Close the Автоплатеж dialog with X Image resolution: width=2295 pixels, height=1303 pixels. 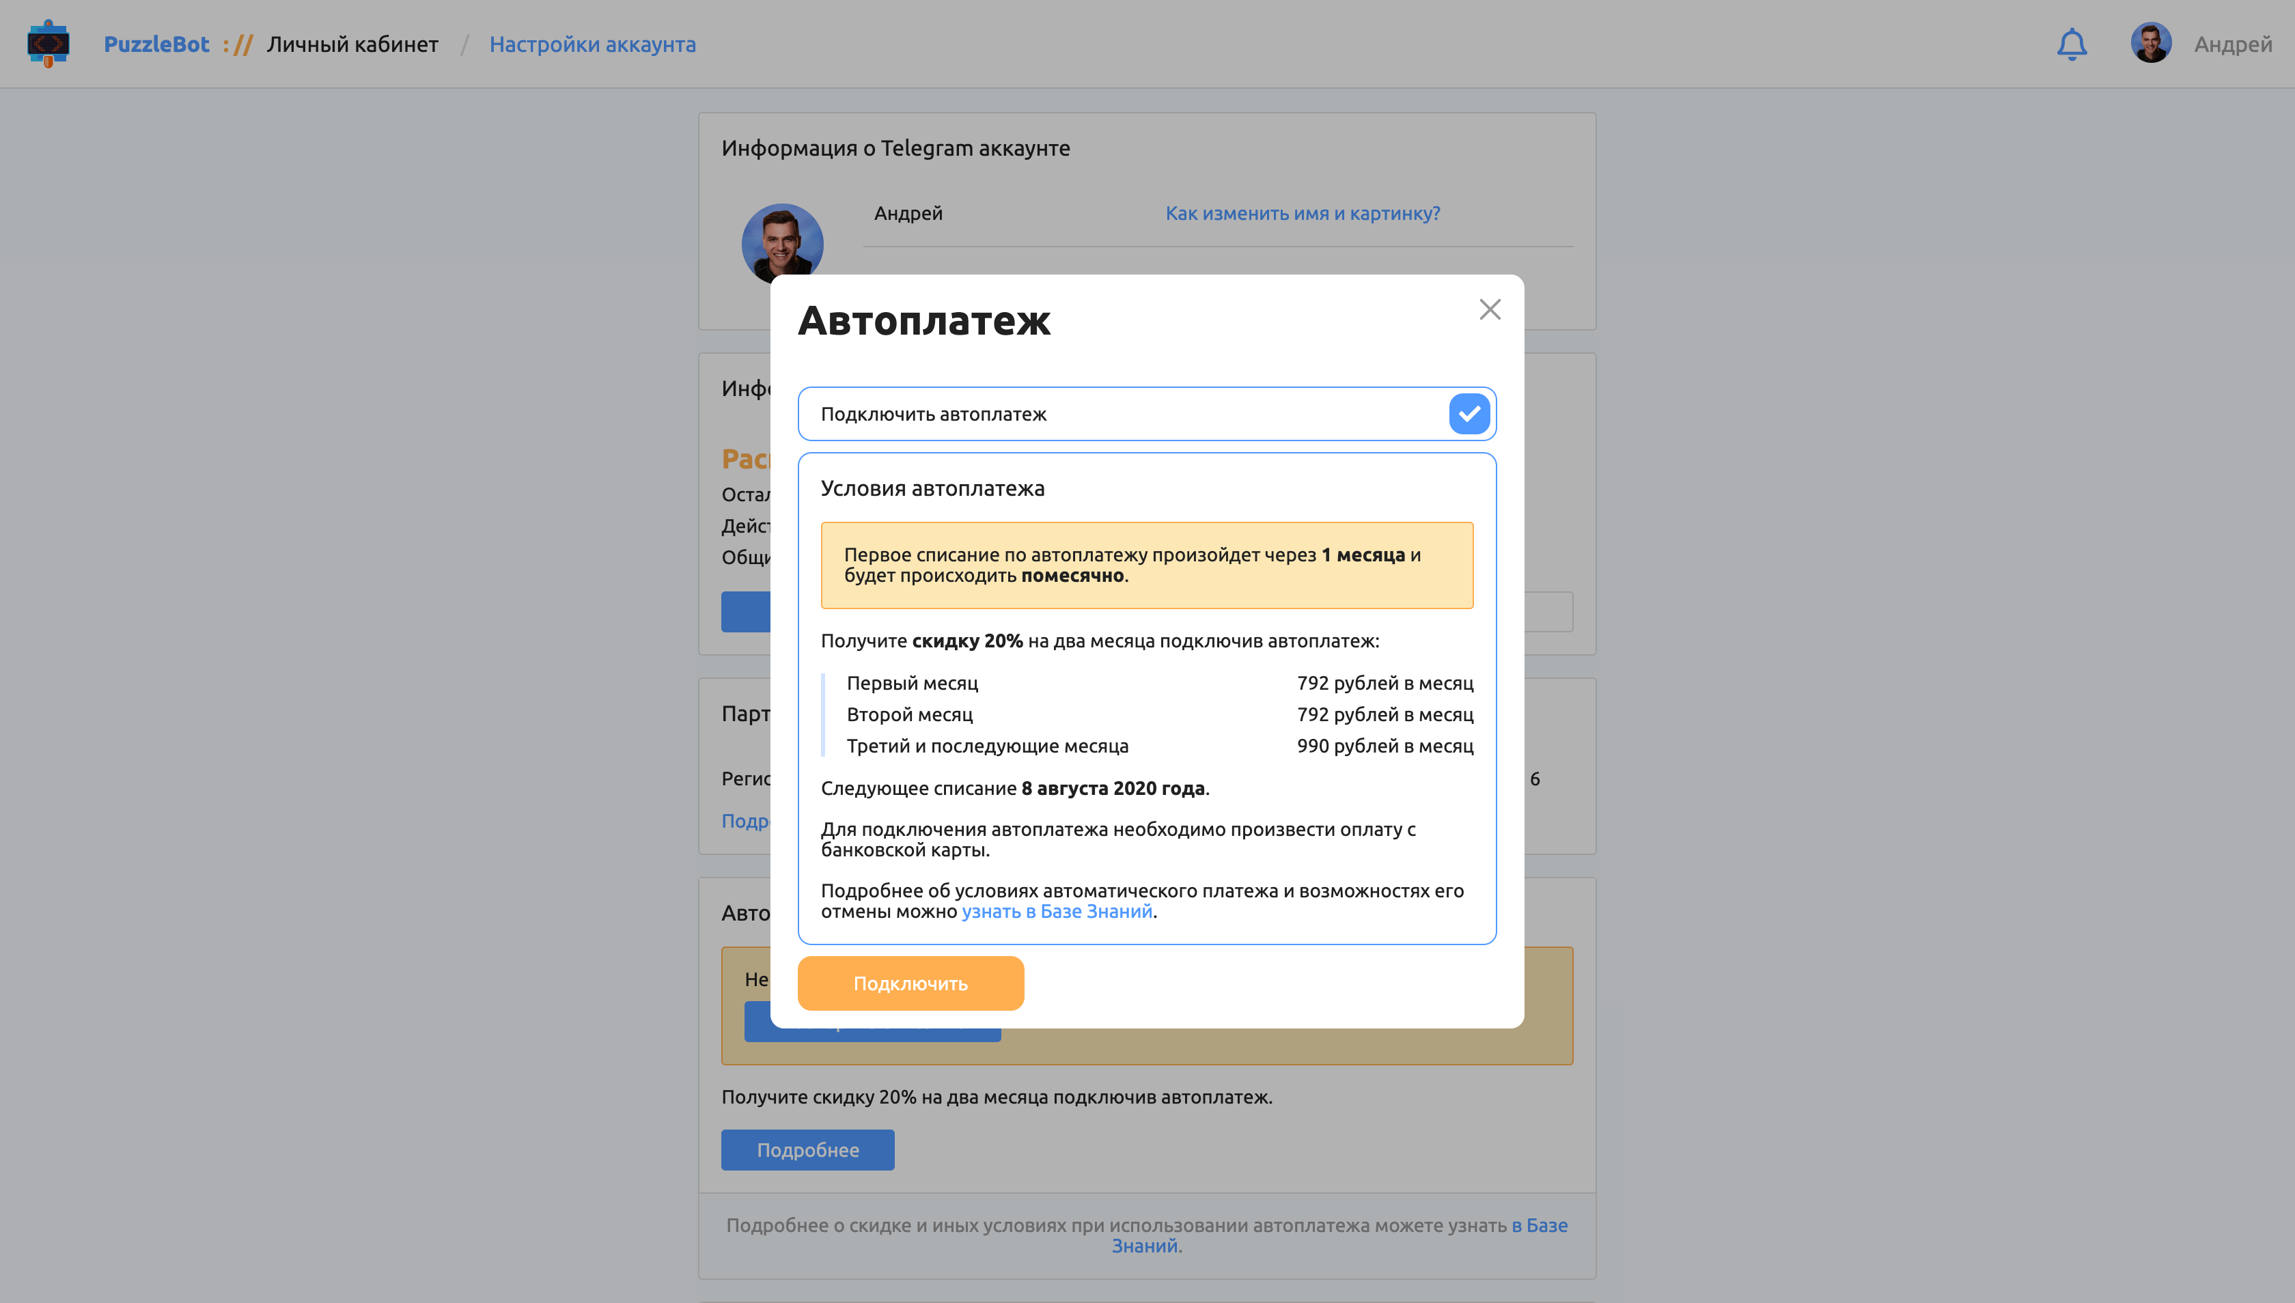[x=1490, y=309]
